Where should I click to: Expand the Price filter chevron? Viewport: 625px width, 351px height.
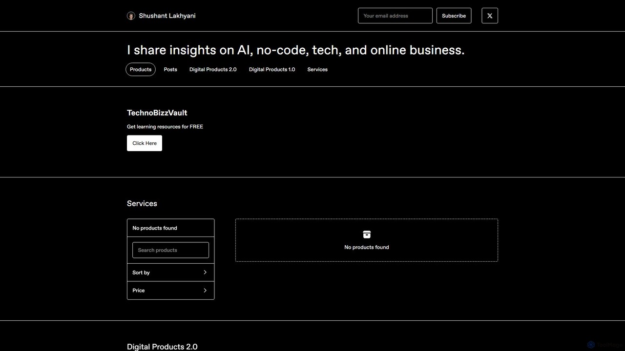tap(205, 291)
